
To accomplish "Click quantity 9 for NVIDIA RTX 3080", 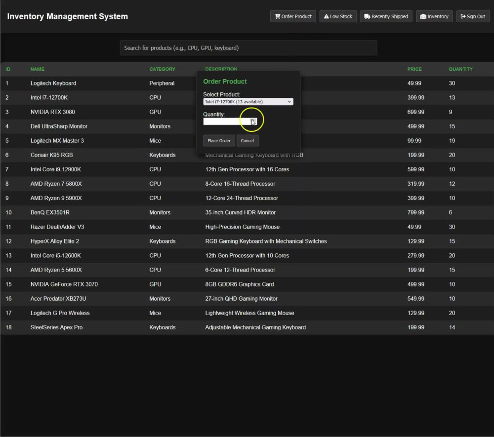I will pyautogui.click(x=451, y=112).
